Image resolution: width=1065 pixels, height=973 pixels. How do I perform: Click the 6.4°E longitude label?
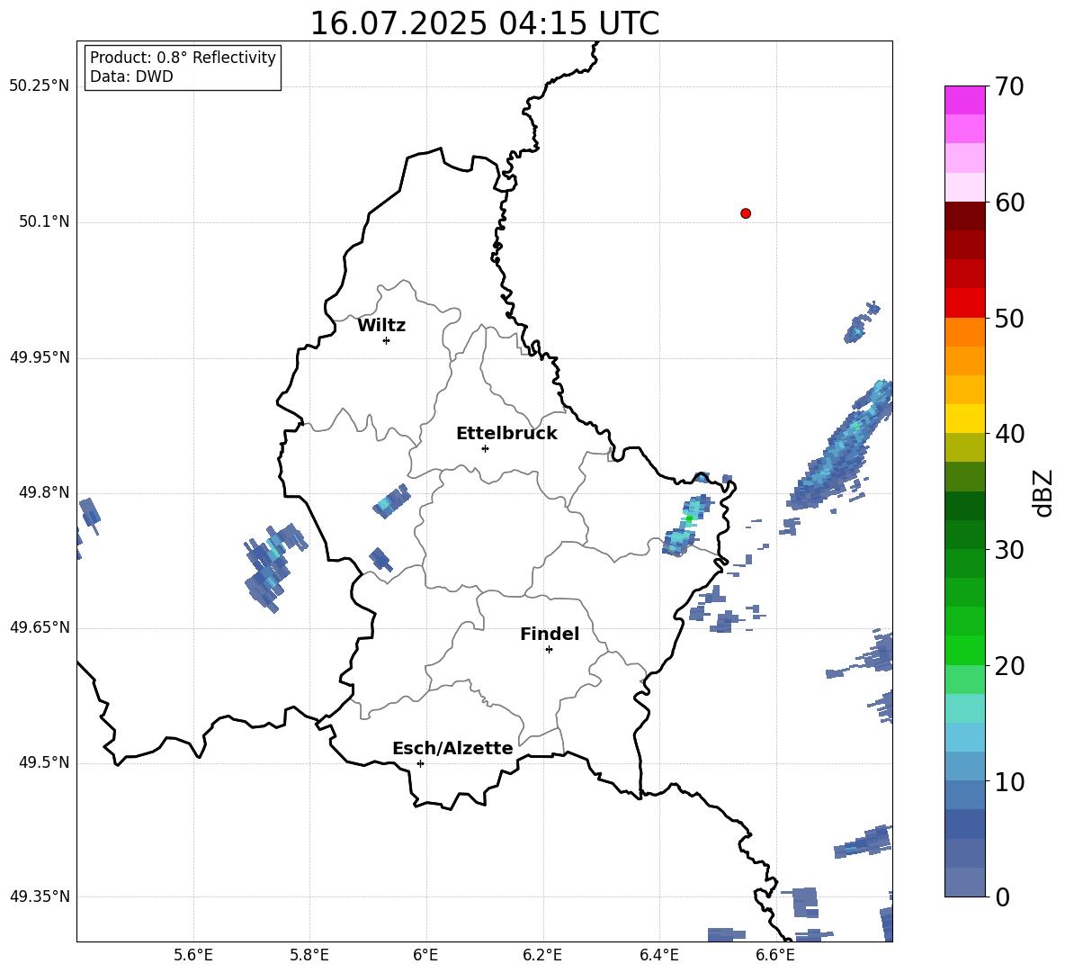pos(658,955)
